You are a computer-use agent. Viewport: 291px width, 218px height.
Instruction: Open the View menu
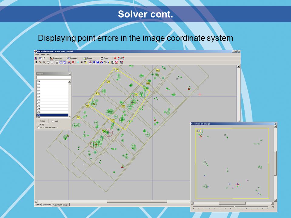(43, 54)
